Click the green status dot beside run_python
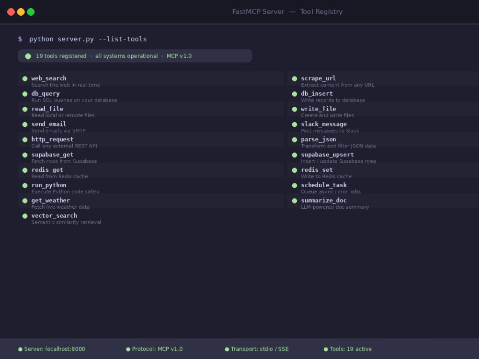Viewport: 479px width, 359px height. [x=25, y=186]
